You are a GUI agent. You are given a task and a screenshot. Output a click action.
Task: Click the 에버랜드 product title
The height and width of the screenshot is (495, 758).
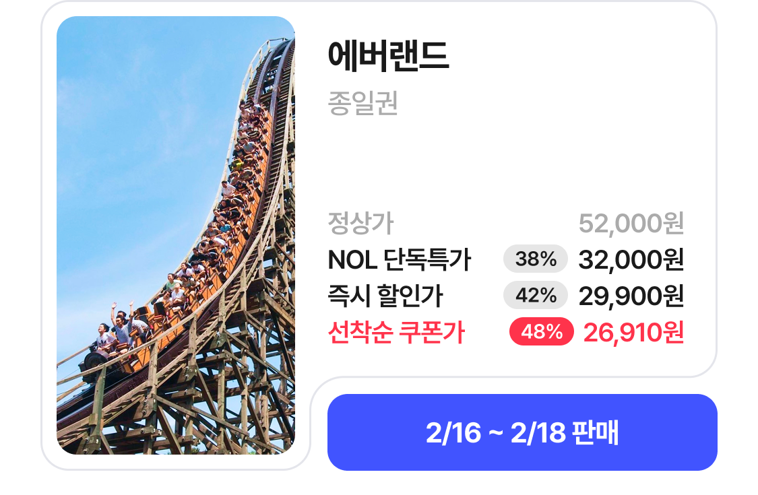pyautogui.click(x=388, y=57)
